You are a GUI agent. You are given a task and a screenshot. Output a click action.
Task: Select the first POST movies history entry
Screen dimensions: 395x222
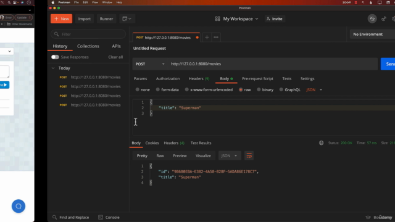tap(90, 77)
